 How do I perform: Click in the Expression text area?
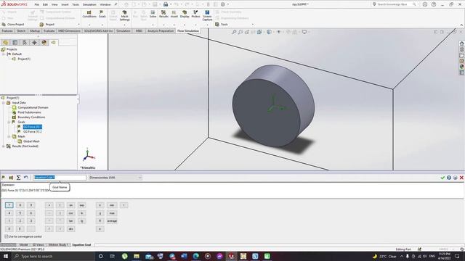click(x=232, y=190)
